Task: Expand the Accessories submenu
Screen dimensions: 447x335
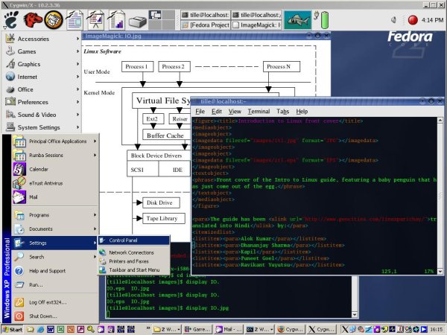Action: point(34,38)
